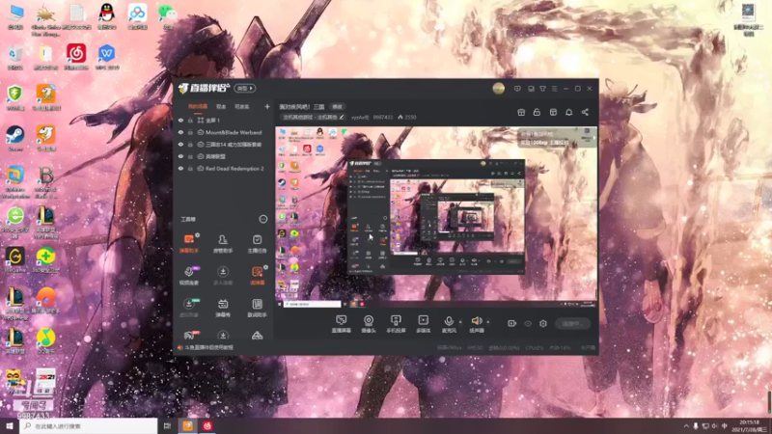Expand microphone volume arrow
772x434 pixels.
pos(461,322)
